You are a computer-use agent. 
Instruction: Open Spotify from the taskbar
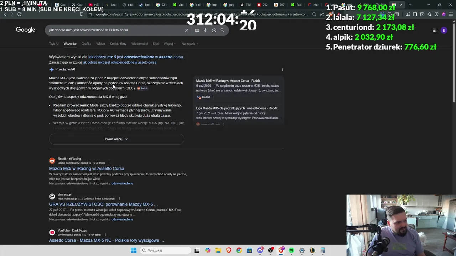[291, 250]
